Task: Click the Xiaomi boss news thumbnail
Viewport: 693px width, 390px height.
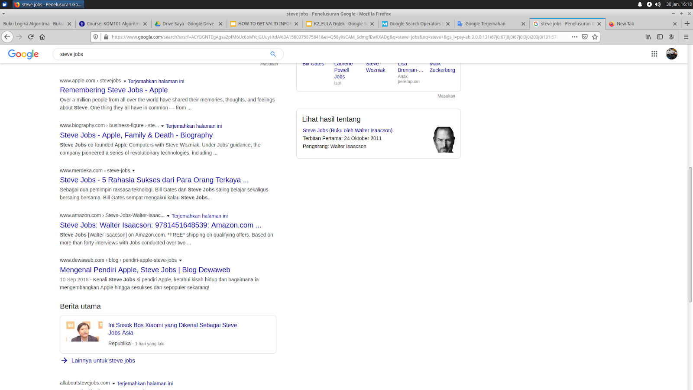Action: point(84,331)
